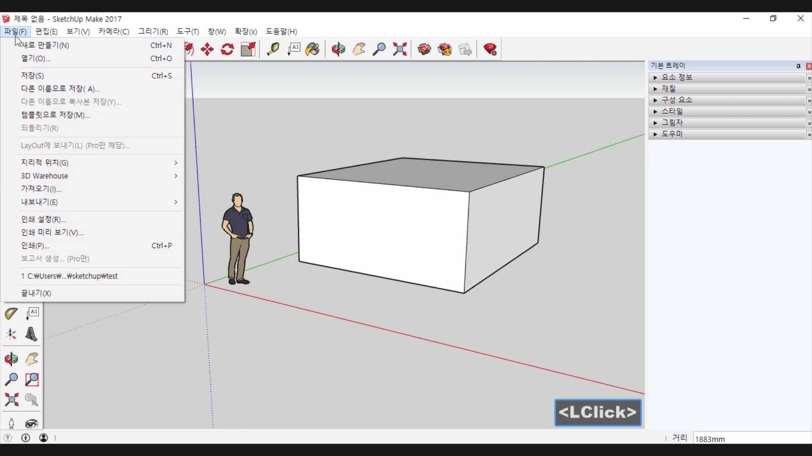
Task: Open recent file sketchup\test
Action: (x=70, y=276)
